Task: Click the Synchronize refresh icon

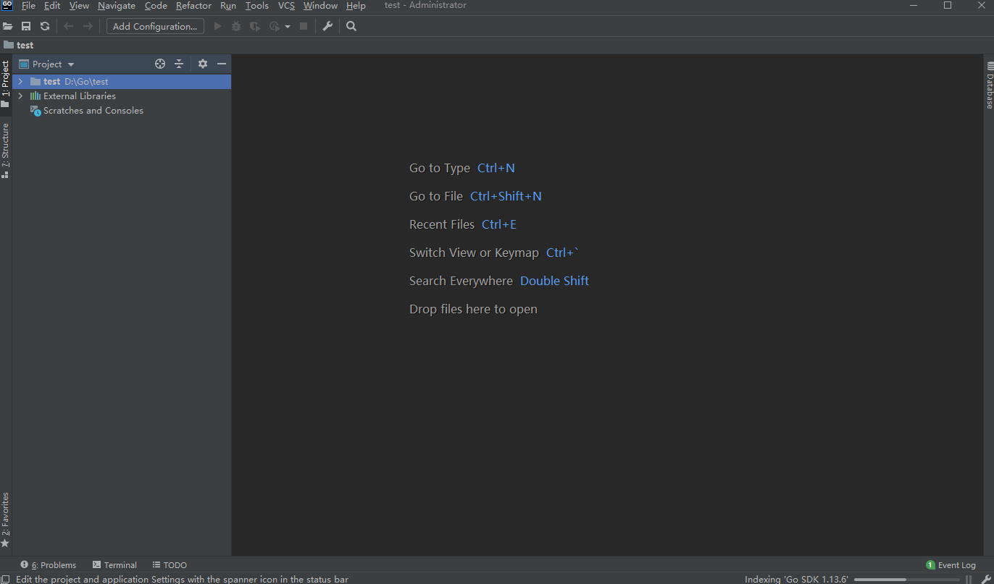Action: click(45, 26)
